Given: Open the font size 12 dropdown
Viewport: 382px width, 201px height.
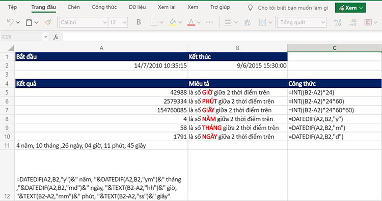Looking at the screenshot, I should pos(118,22).
